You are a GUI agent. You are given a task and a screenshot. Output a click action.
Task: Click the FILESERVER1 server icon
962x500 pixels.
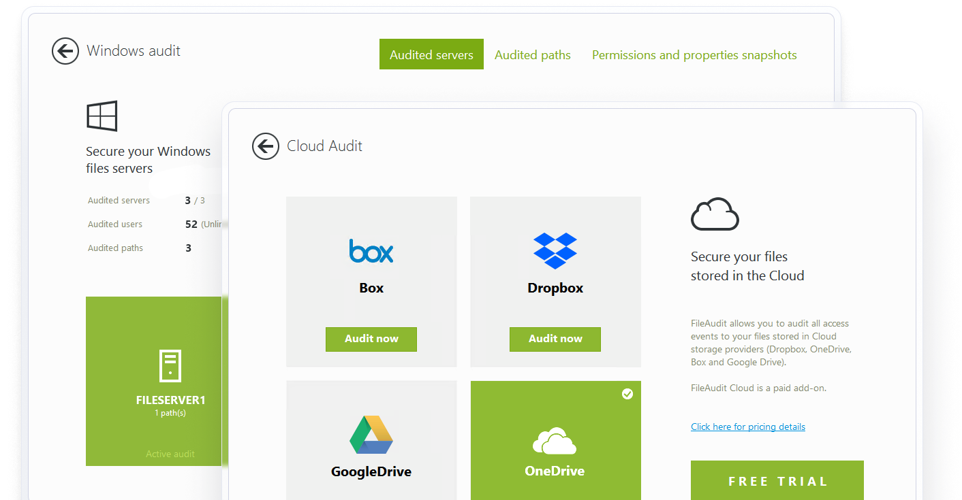click(170, 365)
